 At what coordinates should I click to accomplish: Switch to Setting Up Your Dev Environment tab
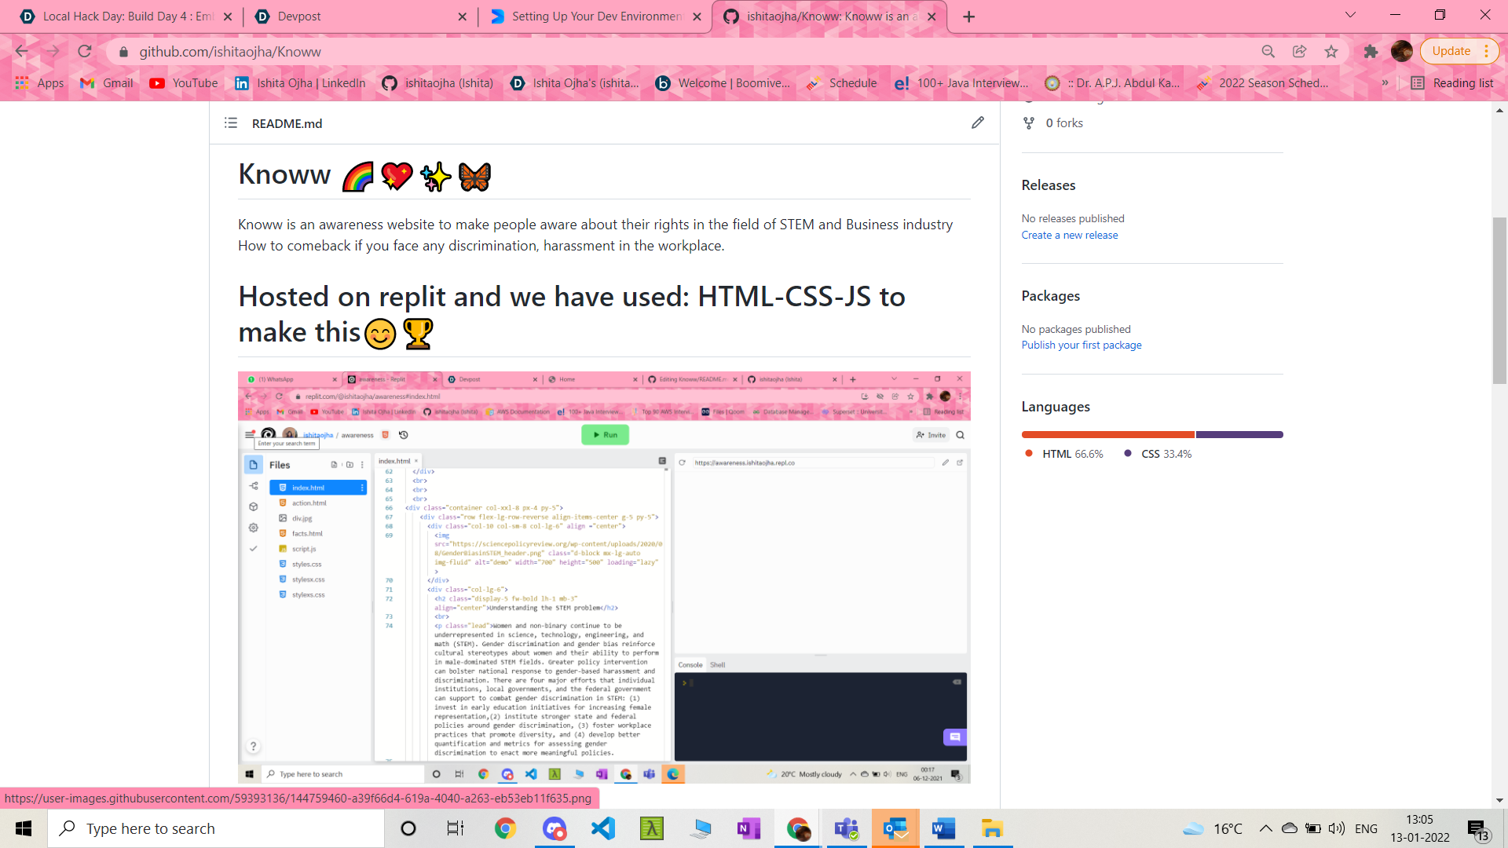pyautogui.click(x=596, y=16)
